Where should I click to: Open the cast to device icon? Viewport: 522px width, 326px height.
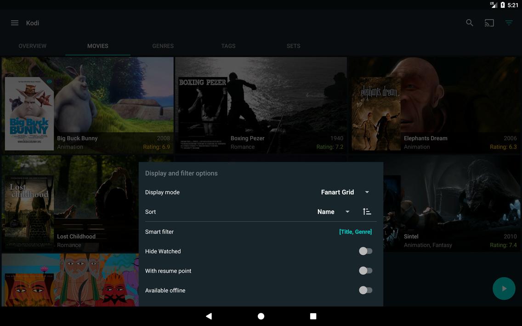[489, 23]
